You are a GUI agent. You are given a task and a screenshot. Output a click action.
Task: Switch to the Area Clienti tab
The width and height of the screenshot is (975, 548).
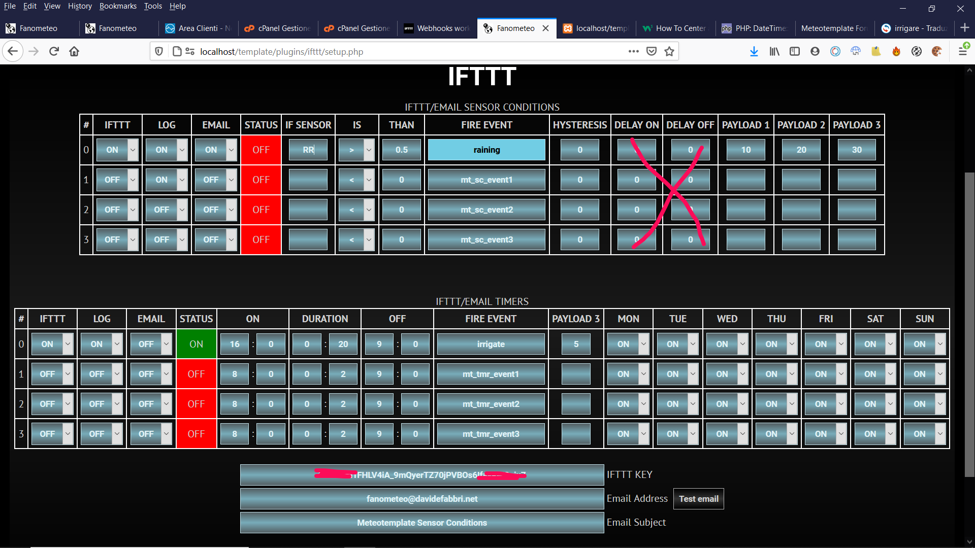(x=198, y=28)
